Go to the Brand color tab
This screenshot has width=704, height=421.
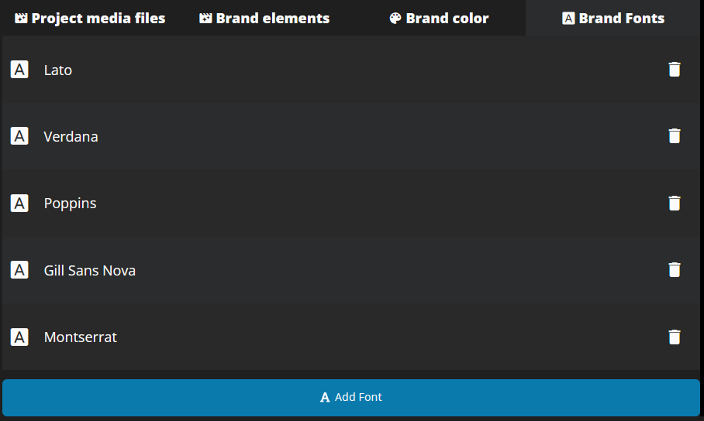439,18
